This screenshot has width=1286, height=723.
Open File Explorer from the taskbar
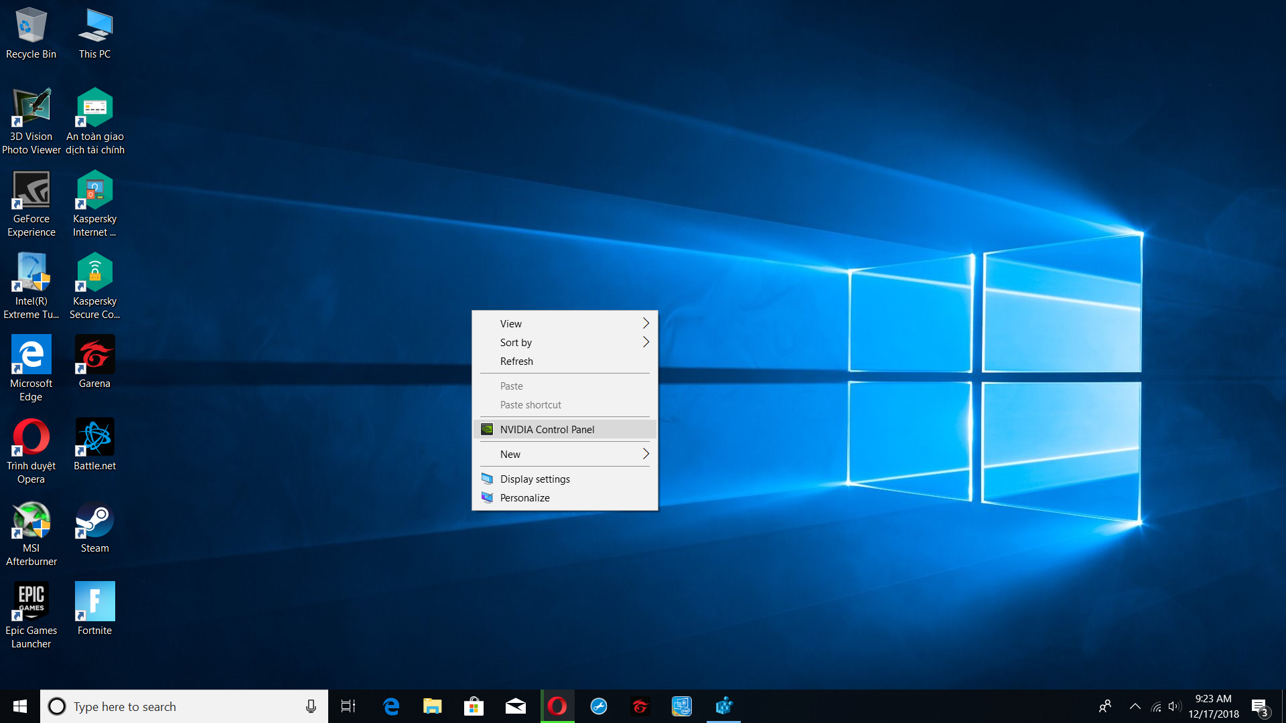pos(433,706)
